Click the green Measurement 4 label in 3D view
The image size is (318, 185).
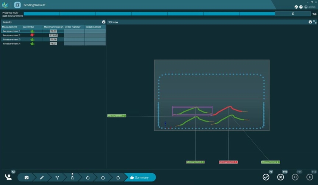coord(271,162)
